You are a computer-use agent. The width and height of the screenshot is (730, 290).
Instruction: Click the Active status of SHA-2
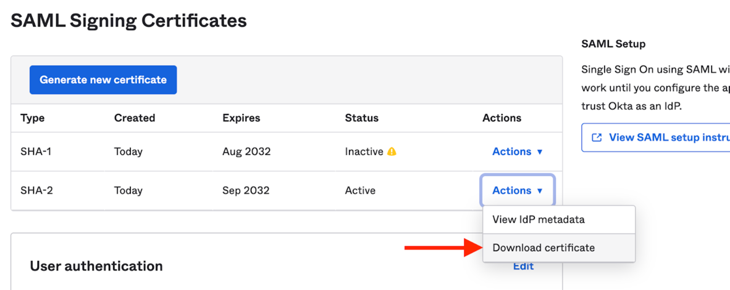click(x=360, y=190)
